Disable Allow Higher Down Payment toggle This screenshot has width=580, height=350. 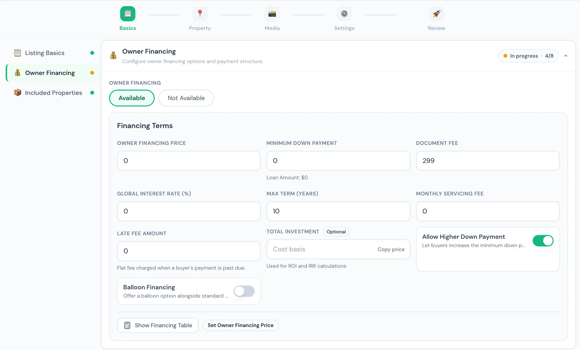pyautogui.click(x=543, y=241)
